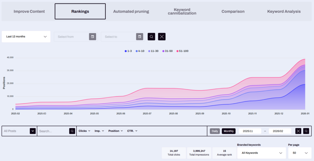Open the All Posts dropdown arrow button
314x161 pixels.
tap(33, 131)
